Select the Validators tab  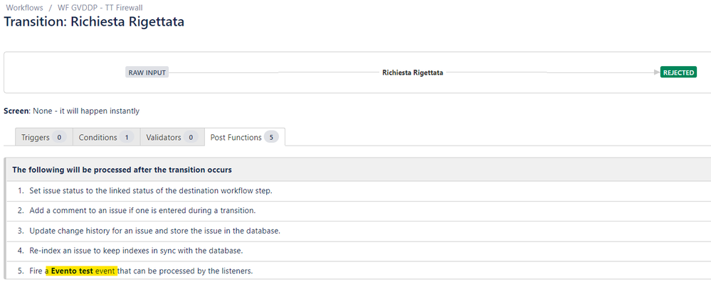(x=163, y=137)
